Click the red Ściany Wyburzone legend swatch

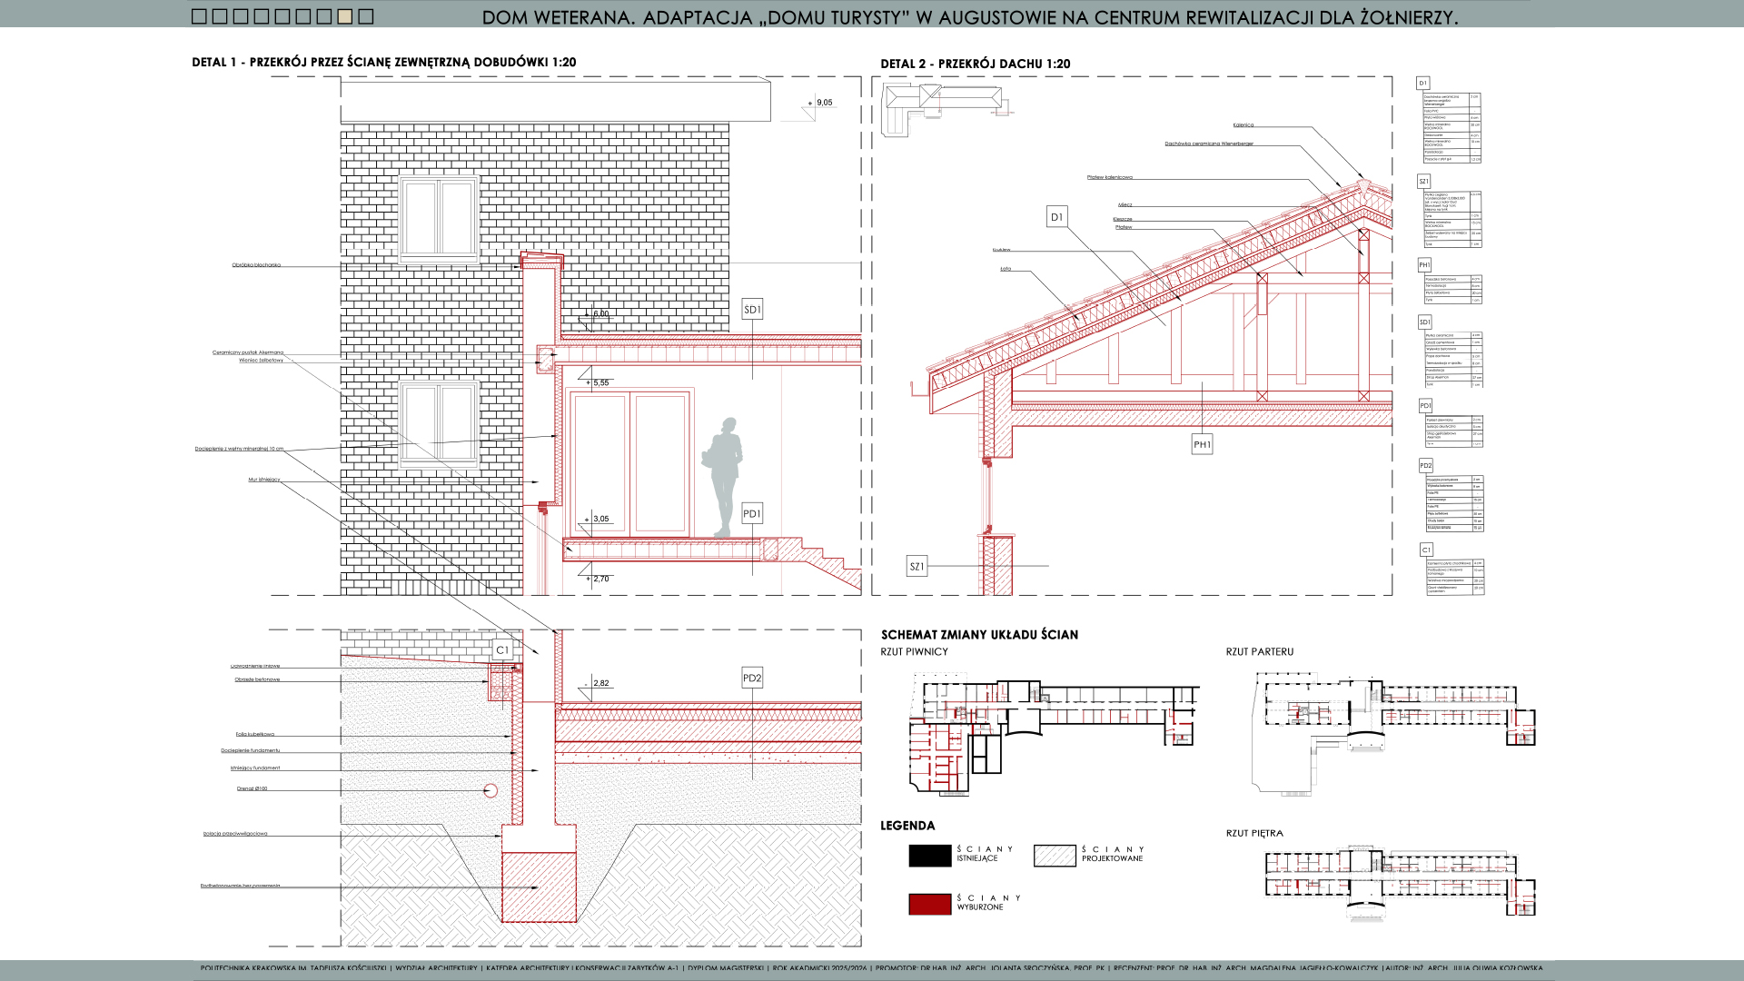930,904
